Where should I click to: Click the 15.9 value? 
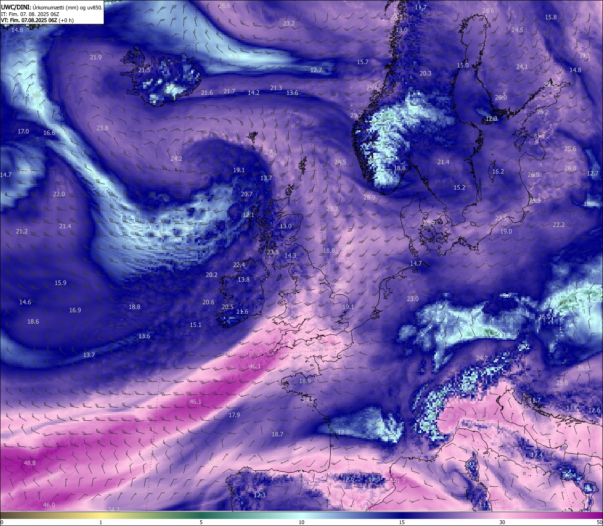[x=60, y=283]
